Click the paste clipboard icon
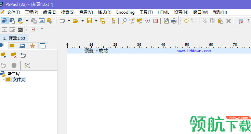Image resolution: width=251 pixels, height=134 pixels. coord(221,21)
